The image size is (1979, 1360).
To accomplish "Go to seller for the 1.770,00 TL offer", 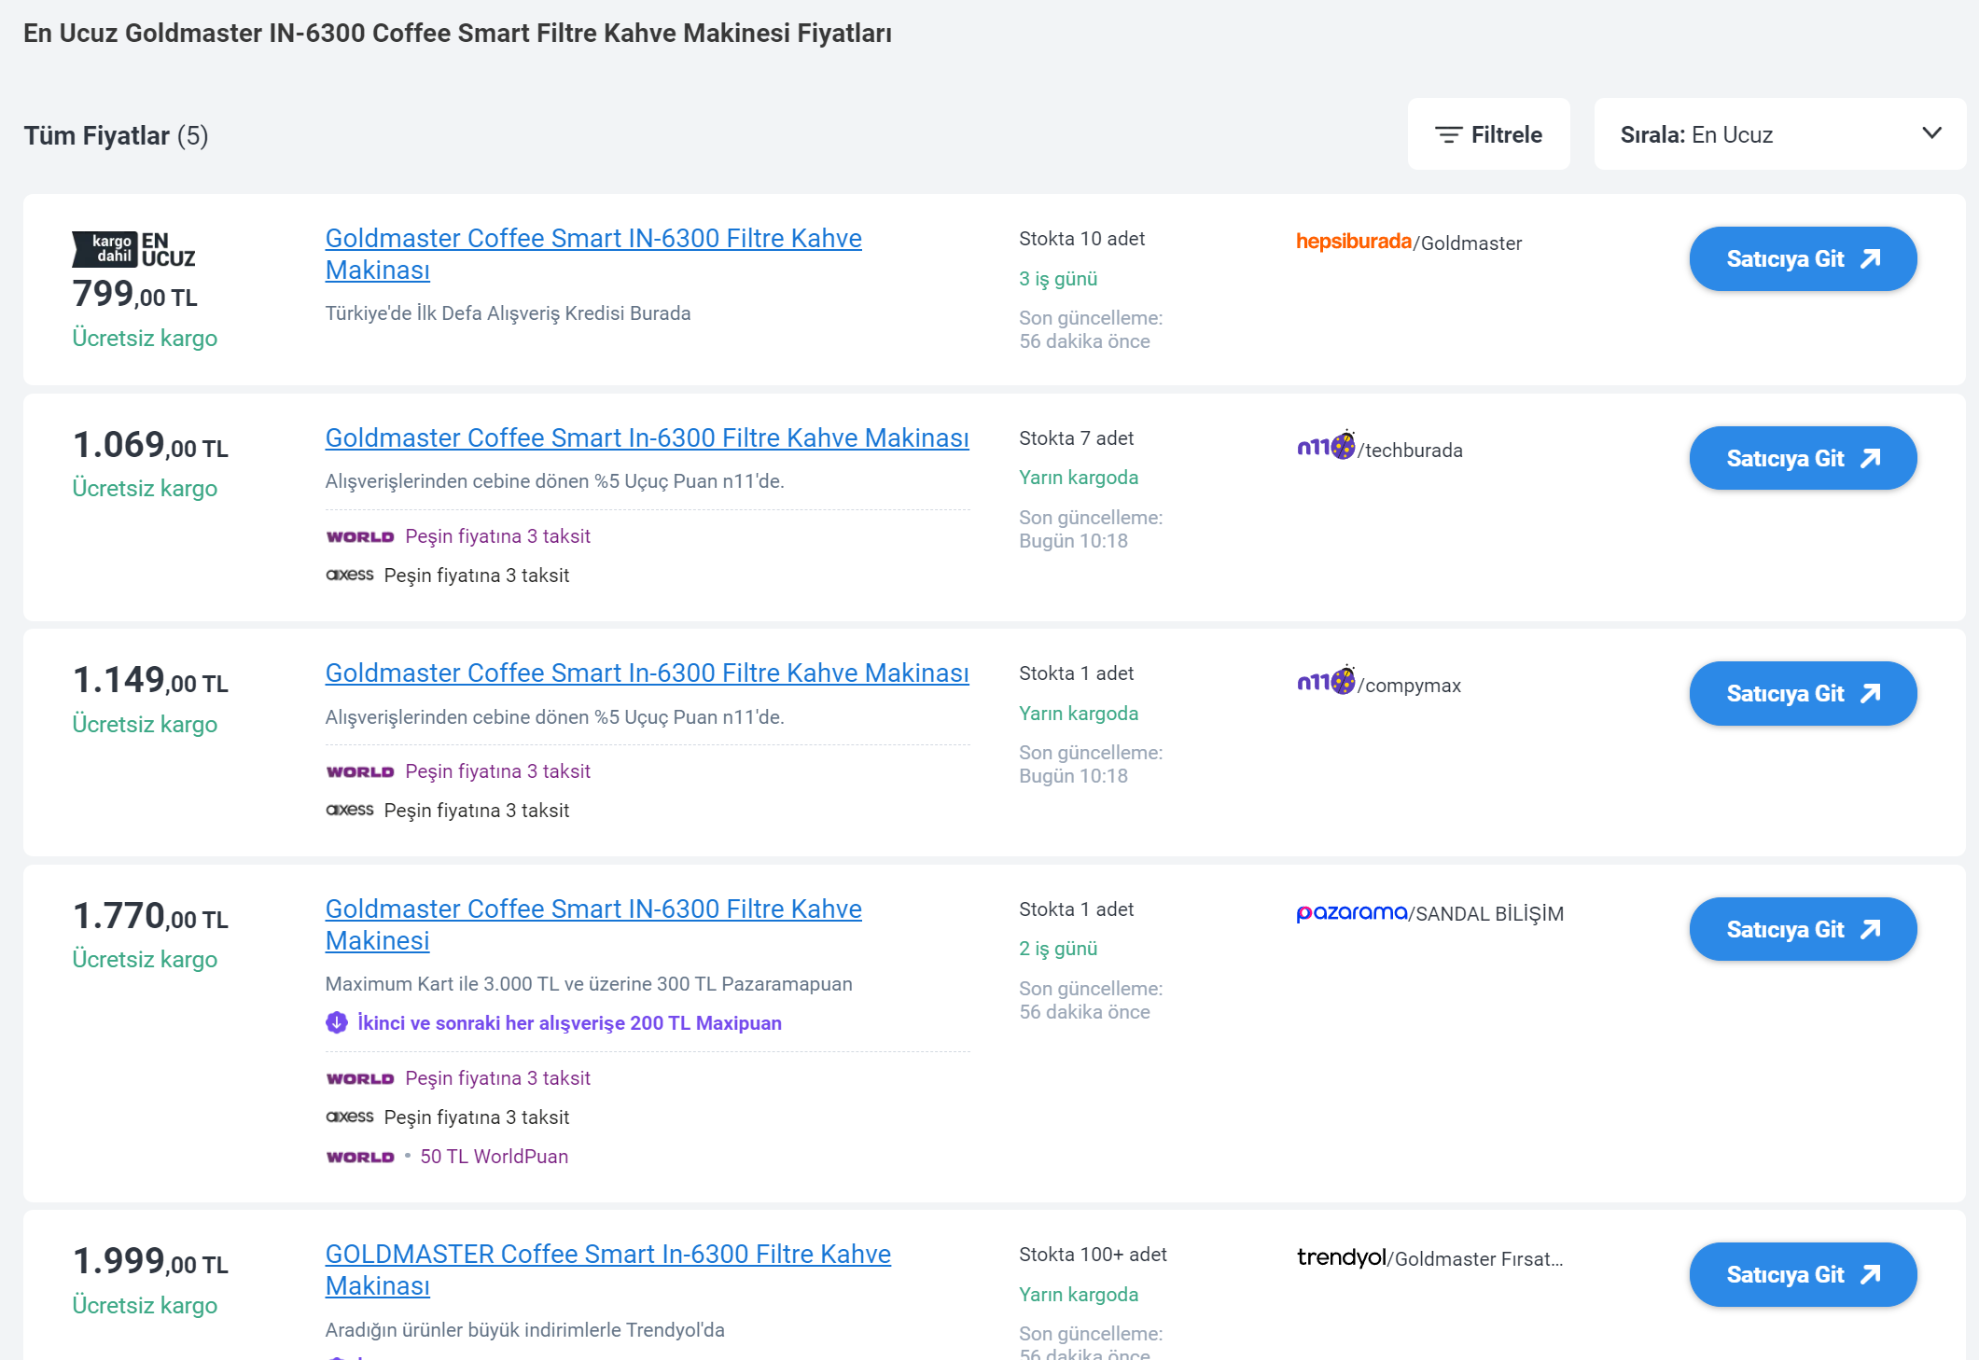I will (1803, 929).
